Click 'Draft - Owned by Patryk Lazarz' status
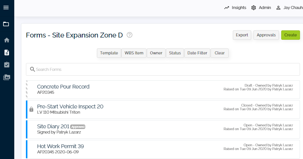Screen dimensions: 303x159 coord(268,85)
